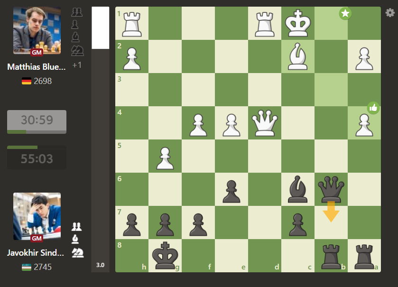Viewport: 398px width, 287px height.
Task: Select the white bishop on c2
Action: coord(298,56)
